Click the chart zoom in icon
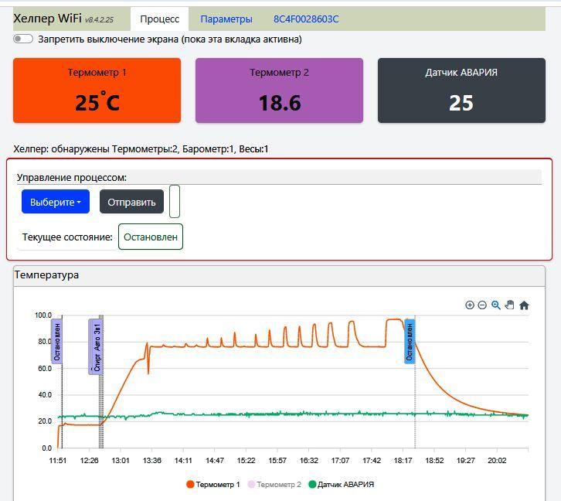 click(470, 305)
